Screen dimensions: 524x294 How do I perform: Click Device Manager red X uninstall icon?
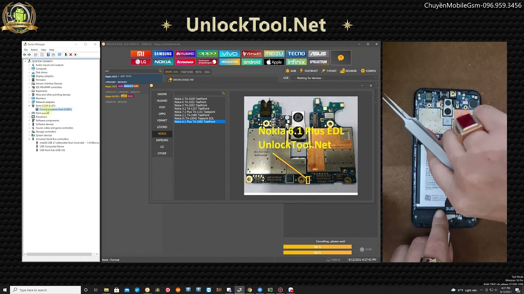coord(70,54)
